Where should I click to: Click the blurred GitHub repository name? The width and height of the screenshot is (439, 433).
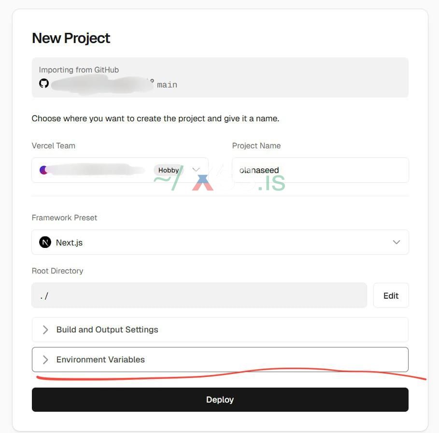click(x=100, y=85)
